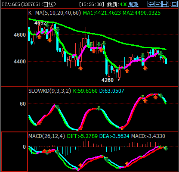This screenshot has width=179, height=172.
Task: Click green sell arrow near the 4692 high
Action: pyautogui.click(x=47, y=25)
